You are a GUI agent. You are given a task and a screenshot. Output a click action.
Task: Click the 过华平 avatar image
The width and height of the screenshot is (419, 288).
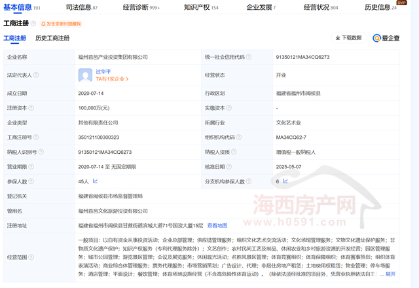point(84,75)
